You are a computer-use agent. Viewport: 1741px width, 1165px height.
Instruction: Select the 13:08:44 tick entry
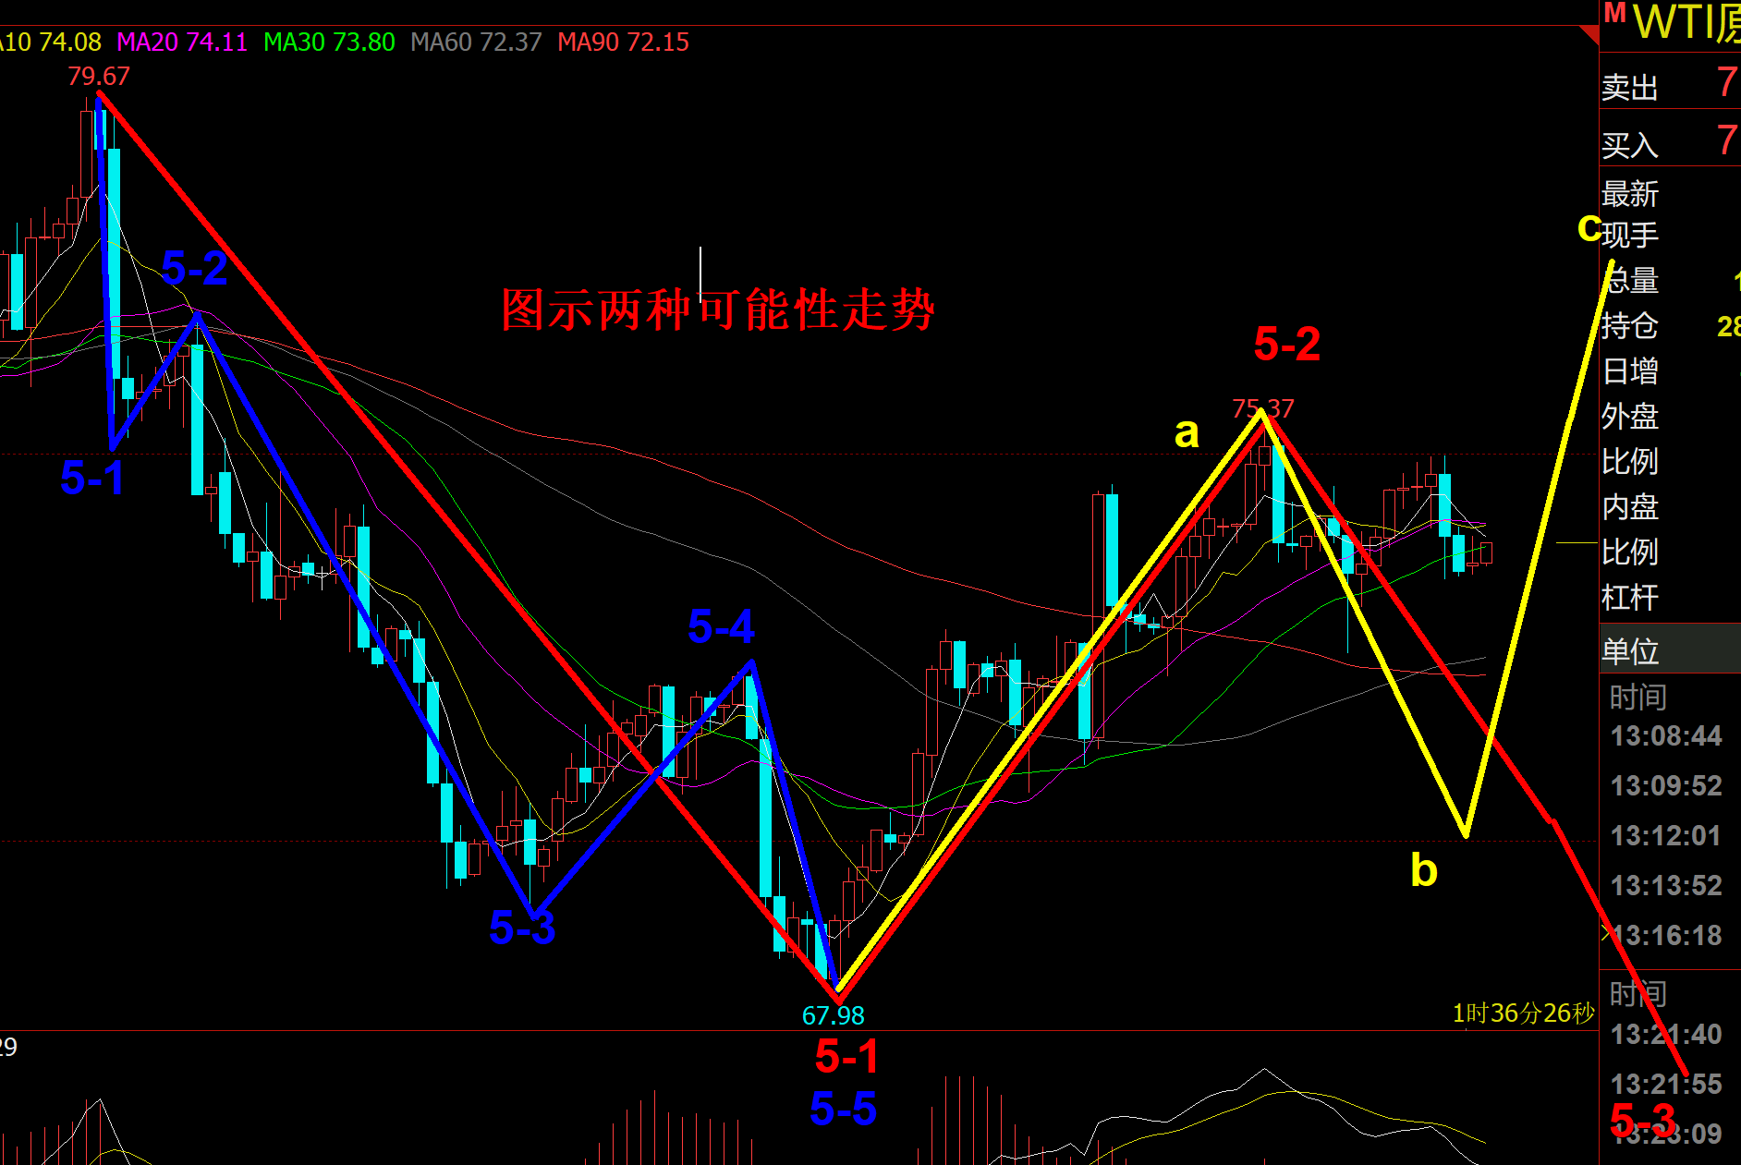[1666, 736]
